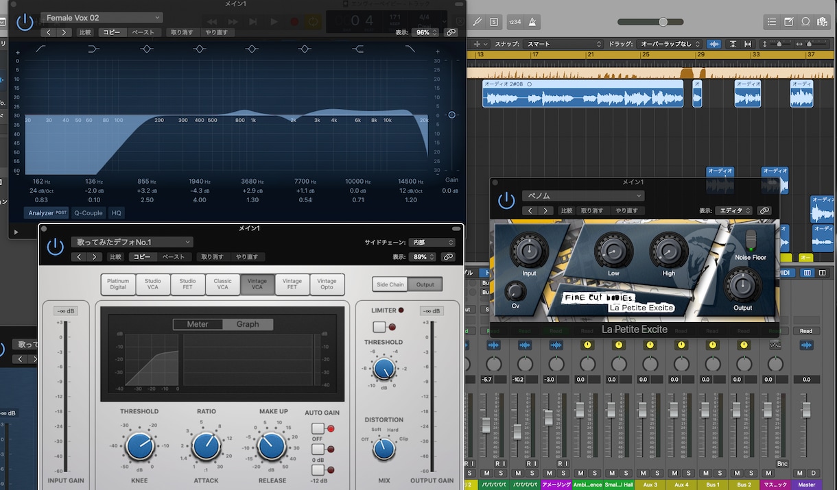The height and width of the screenshot is (490, 837).
Task: Open the media browser icon
Action: [822, 22]
